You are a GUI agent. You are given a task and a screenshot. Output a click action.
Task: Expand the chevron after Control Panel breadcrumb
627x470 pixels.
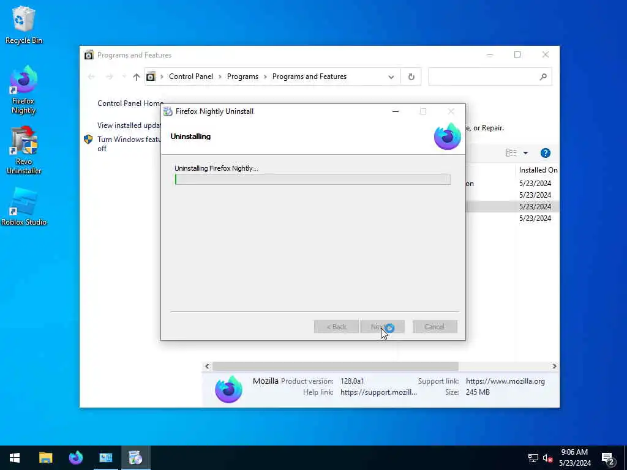click(220, 76)
